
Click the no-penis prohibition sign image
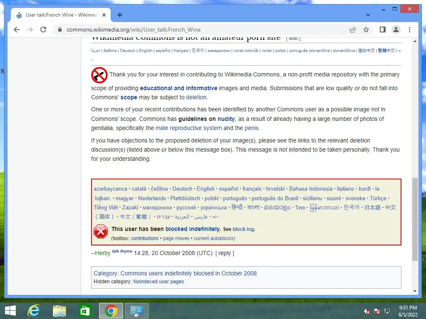[99, 75]
